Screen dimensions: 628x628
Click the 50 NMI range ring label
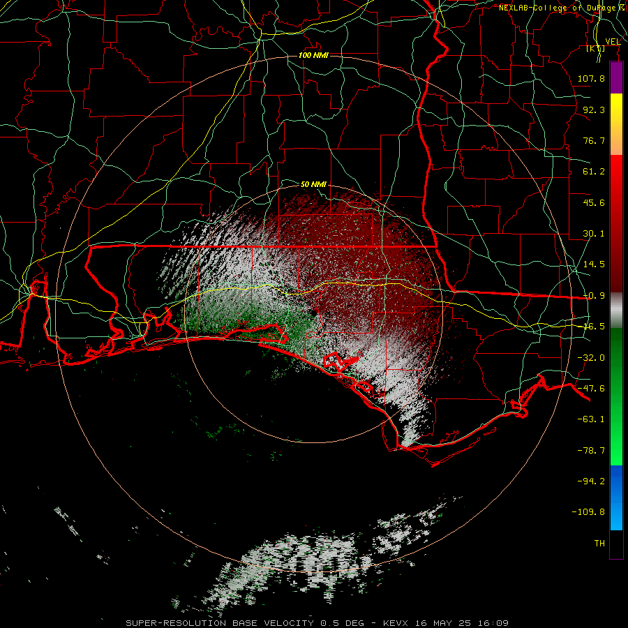(313, 184)
